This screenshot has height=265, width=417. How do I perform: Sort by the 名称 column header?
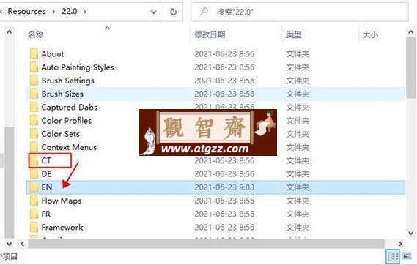[36, 34]
